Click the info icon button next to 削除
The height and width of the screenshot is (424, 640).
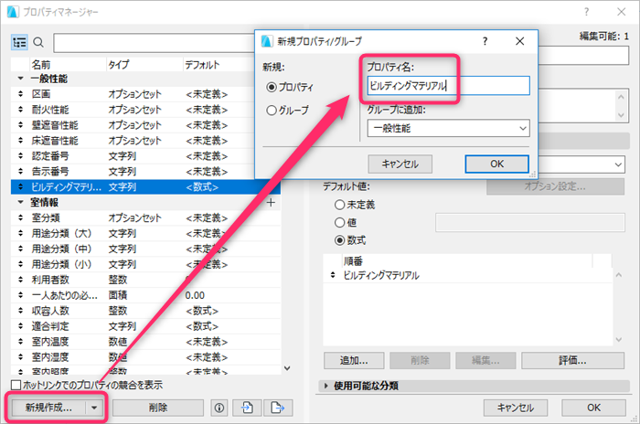219,408
